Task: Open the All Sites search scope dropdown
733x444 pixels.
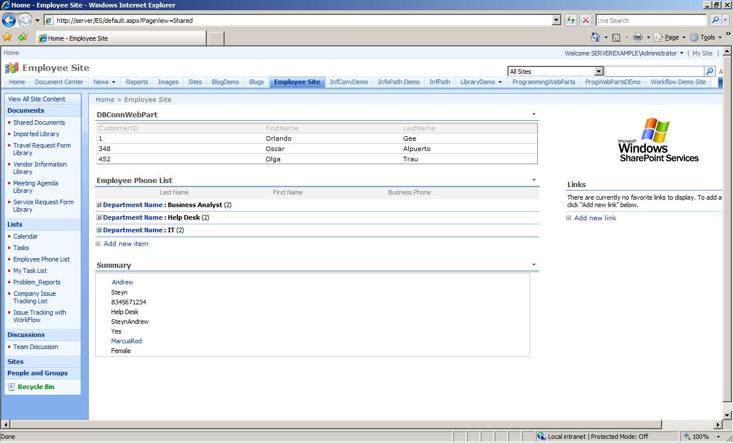Action: [598, 72]
